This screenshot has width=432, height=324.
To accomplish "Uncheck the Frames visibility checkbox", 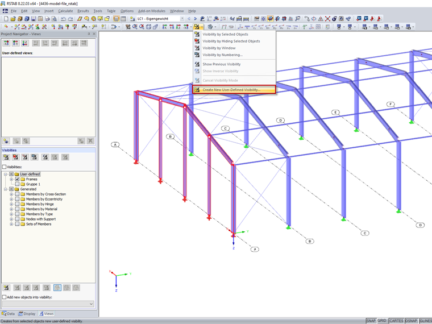I will [18, 179].
